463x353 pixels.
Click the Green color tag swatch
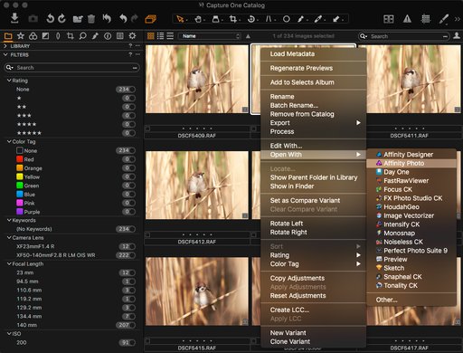(20, 186)
